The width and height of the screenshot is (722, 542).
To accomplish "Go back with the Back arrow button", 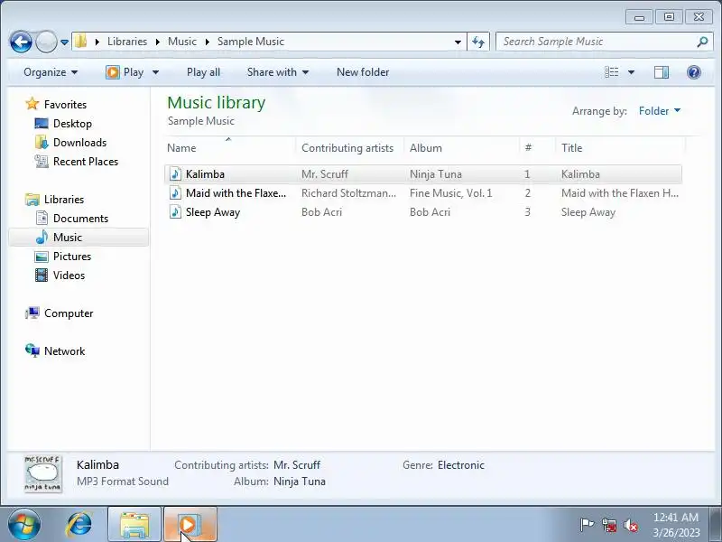I will pos(21,42).
